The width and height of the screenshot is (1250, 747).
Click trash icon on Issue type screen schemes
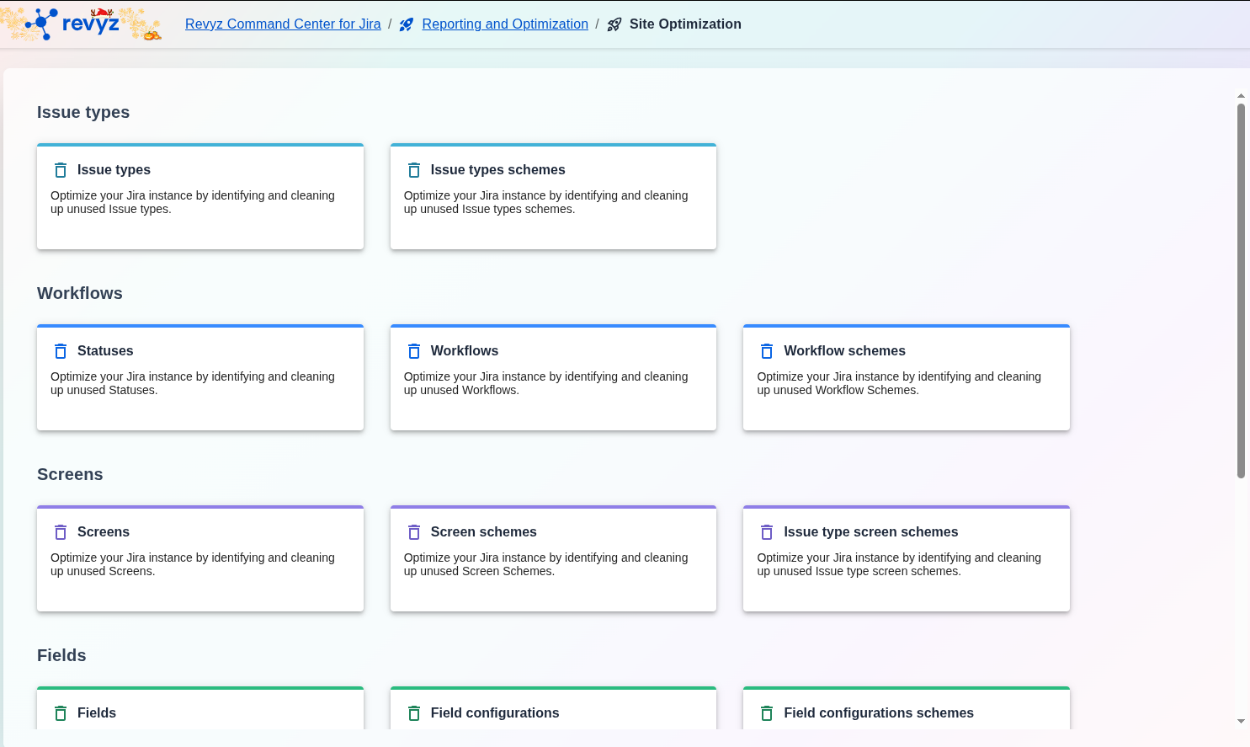click(x=767, y=532)
